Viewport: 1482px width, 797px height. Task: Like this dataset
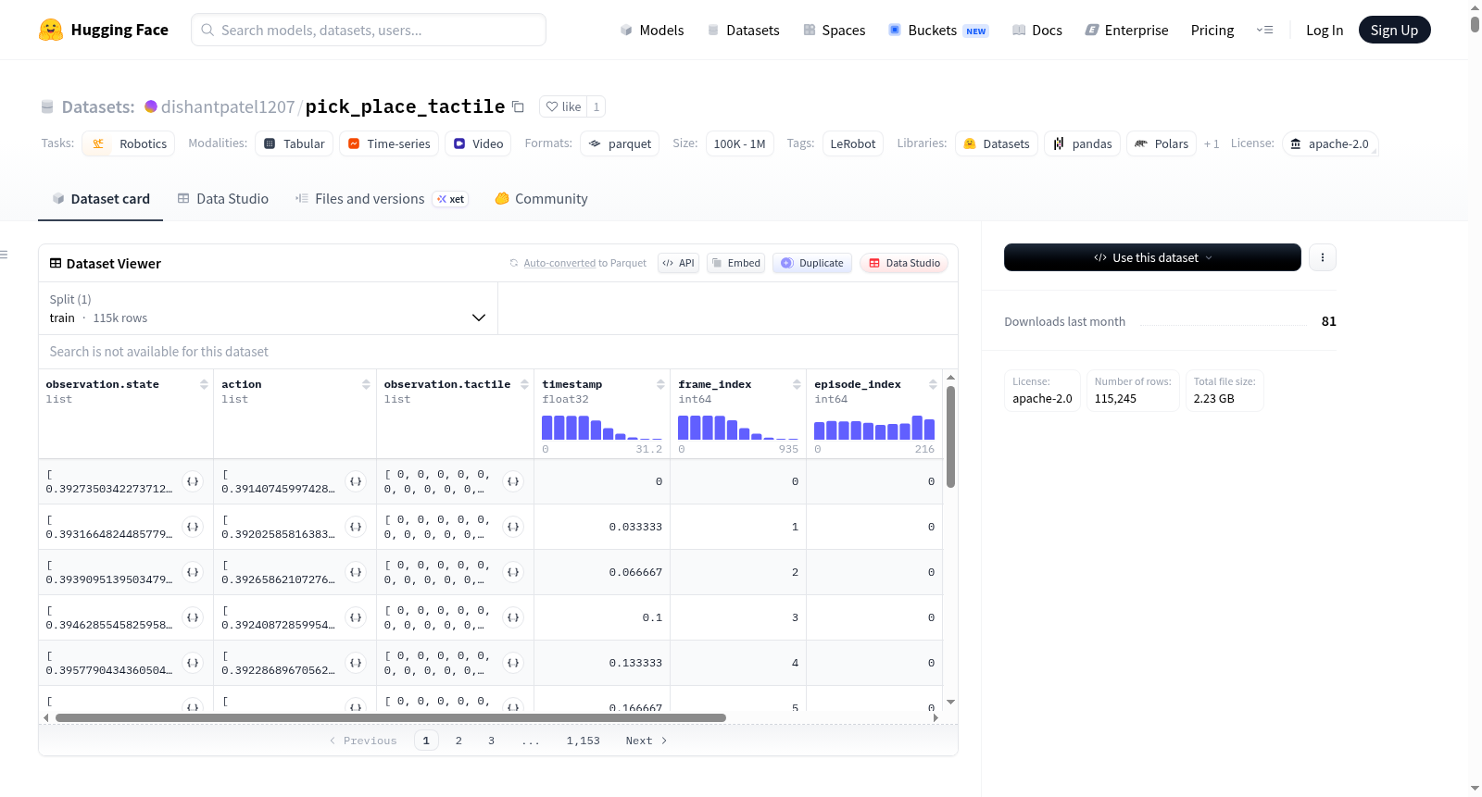click(563, 106)
